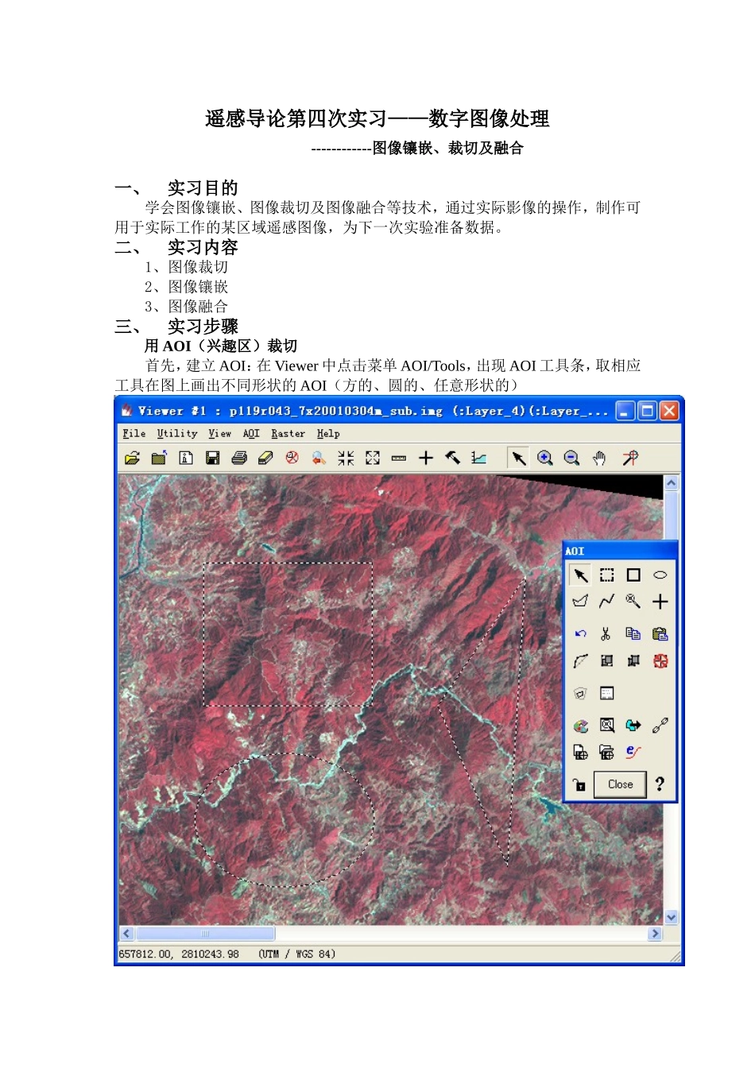
Task: Select the marquee dashed-box AOI tool
Action: (607, 575)
